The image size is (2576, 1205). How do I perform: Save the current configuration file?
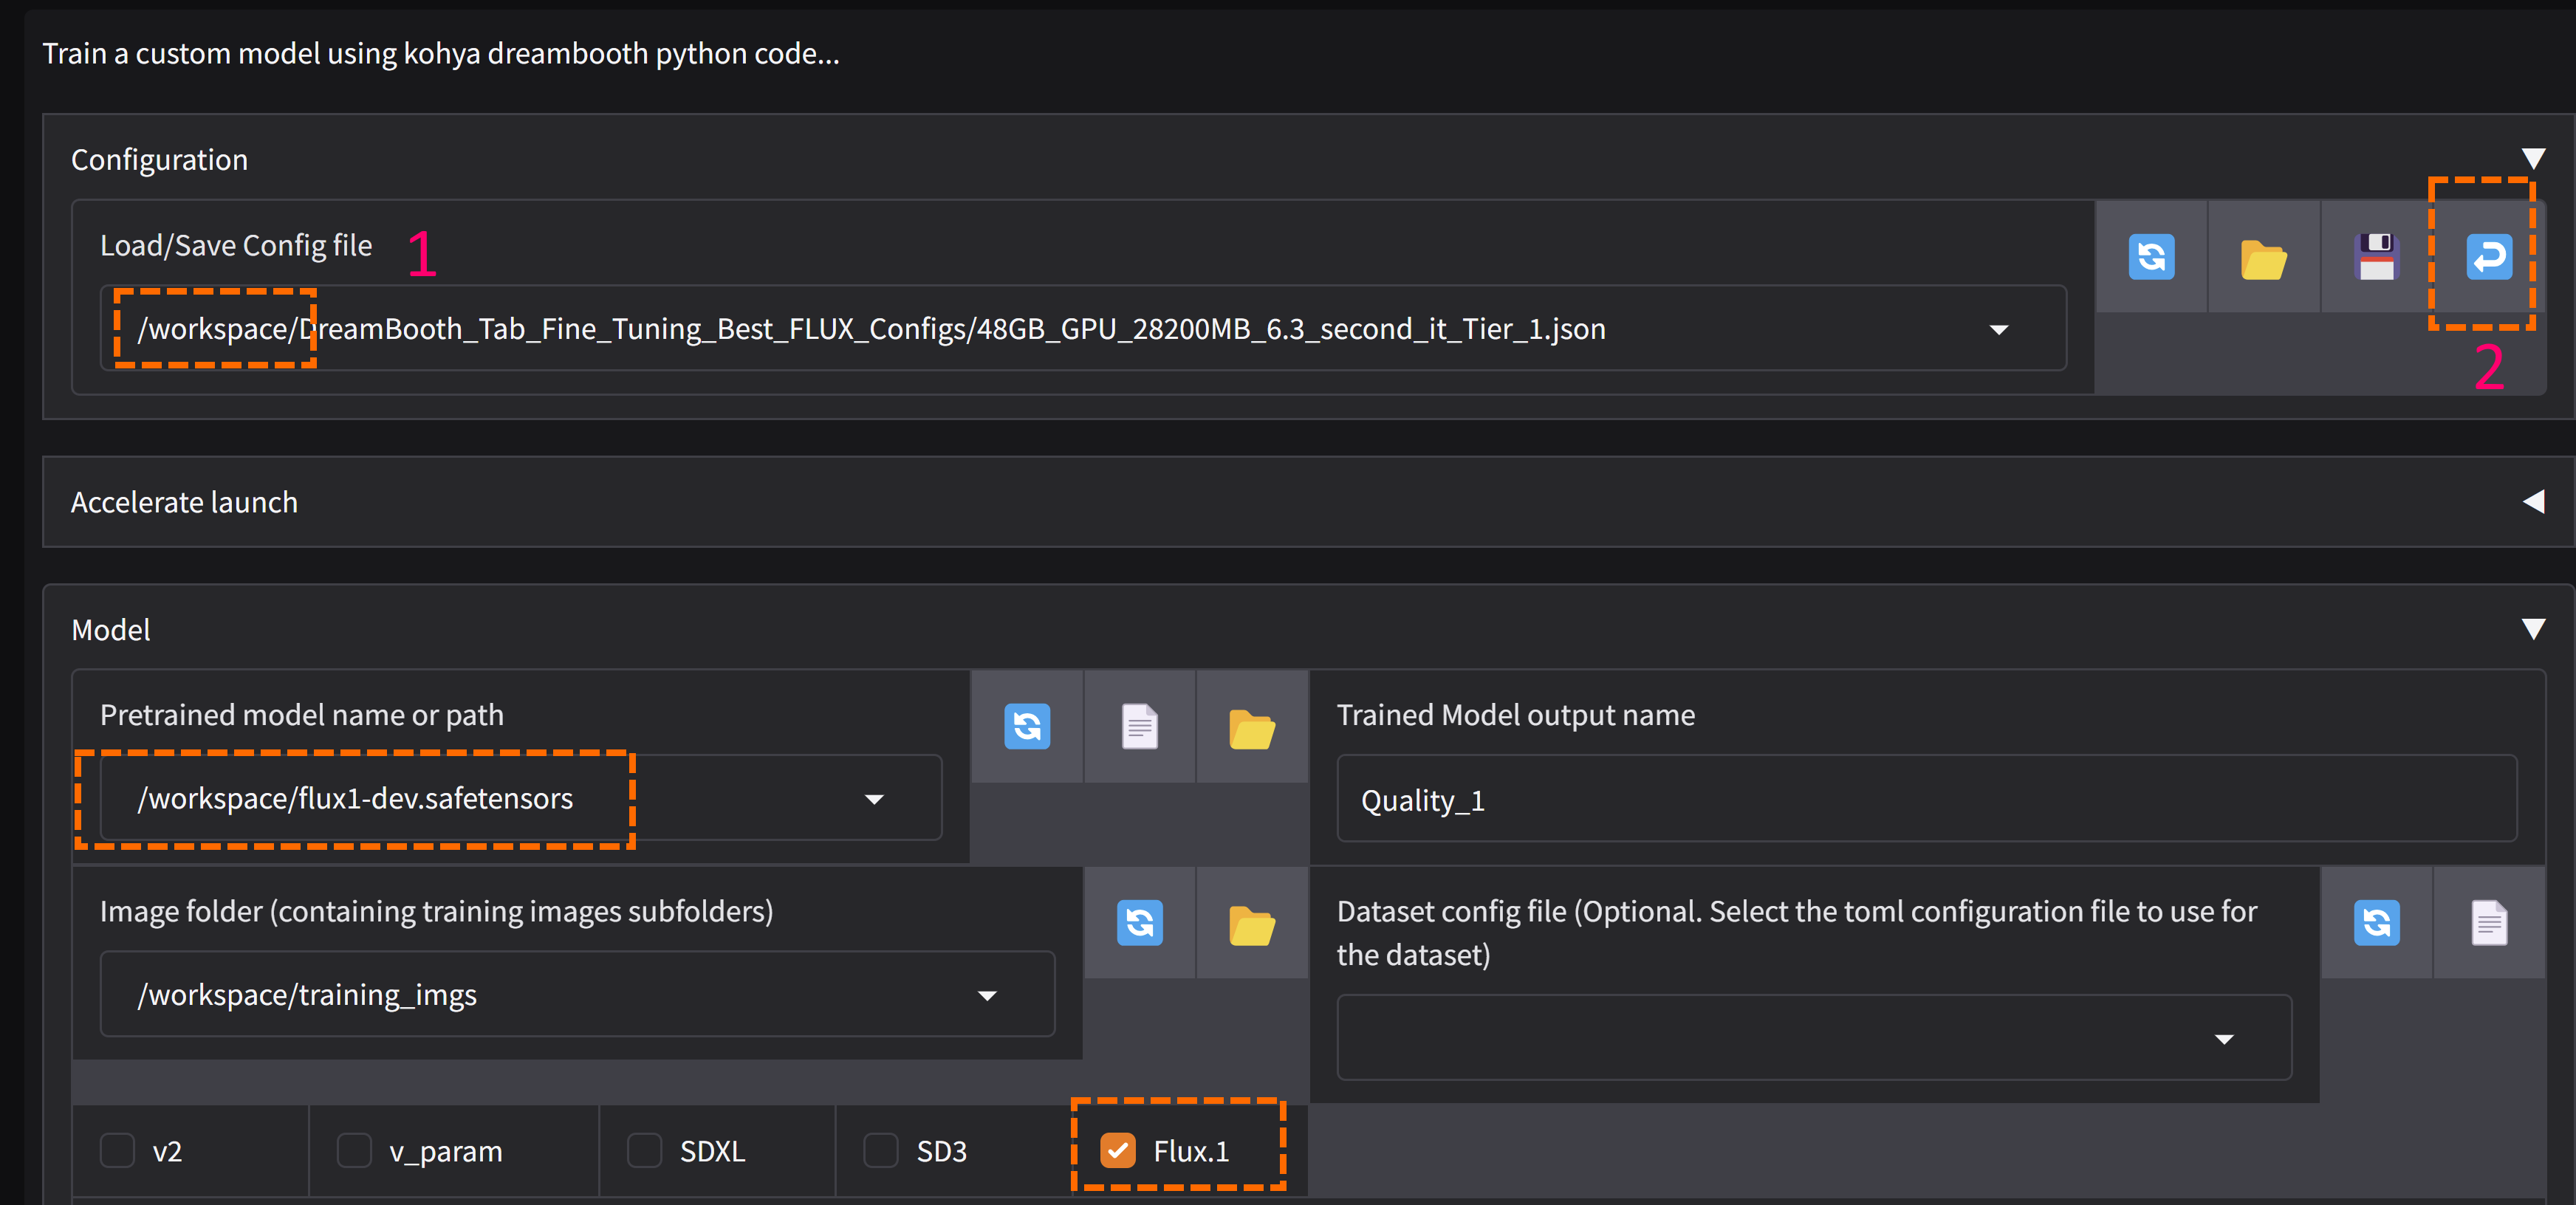pyautogui.click(x=2377, y=257)
